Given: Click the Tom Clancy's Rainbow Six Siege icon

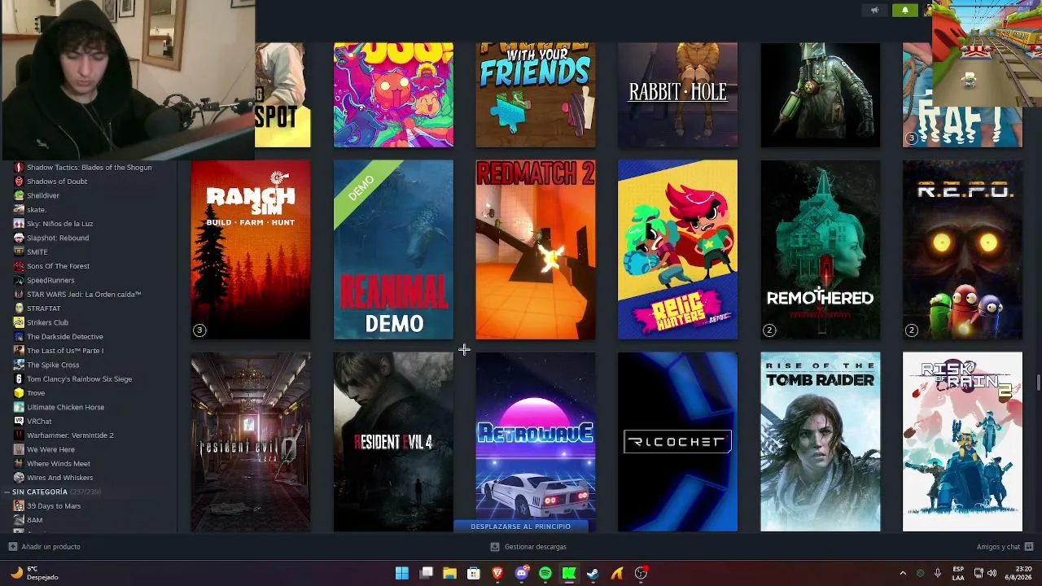Looking at the screenshot, I should [19, 378].
